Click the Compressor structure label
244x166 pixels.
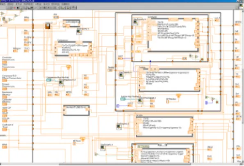click(x=63, y=40)
